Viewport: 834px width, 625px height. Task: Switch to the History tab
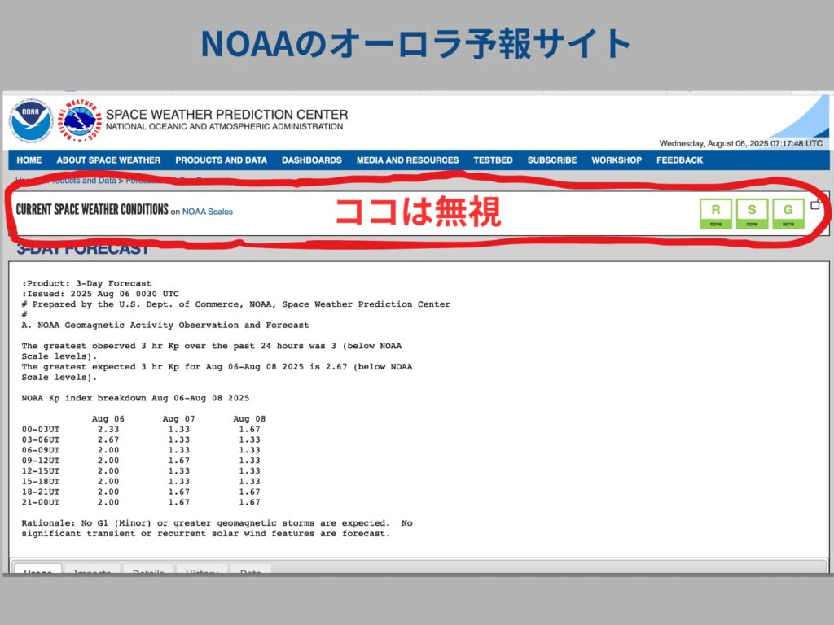coord(201,570)
